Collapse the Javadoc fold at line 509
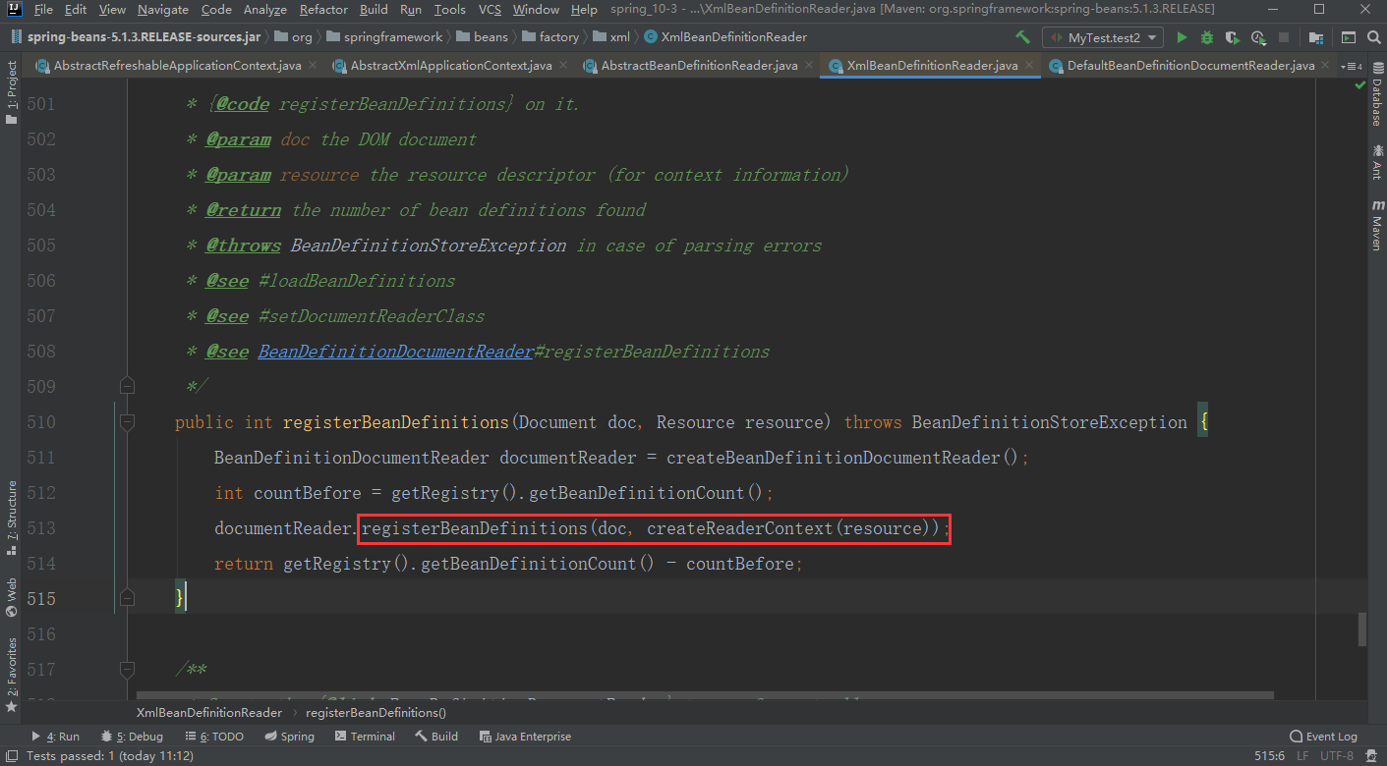This screenshot has height=766, width=1387. click(x=126, y=387)
